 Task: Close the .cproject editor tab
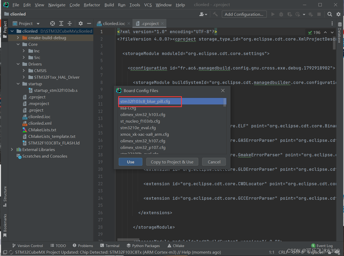click(162, 23)
